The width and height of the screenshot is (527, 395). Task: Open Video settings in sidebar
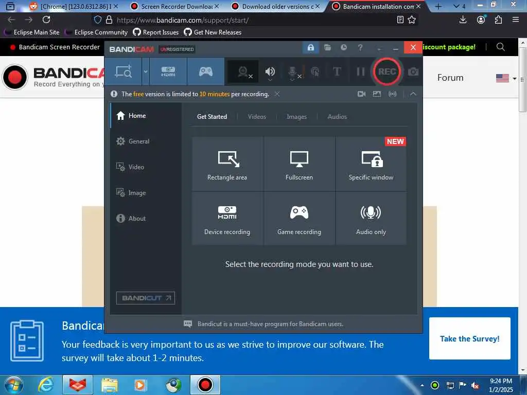tap(146, 167)
